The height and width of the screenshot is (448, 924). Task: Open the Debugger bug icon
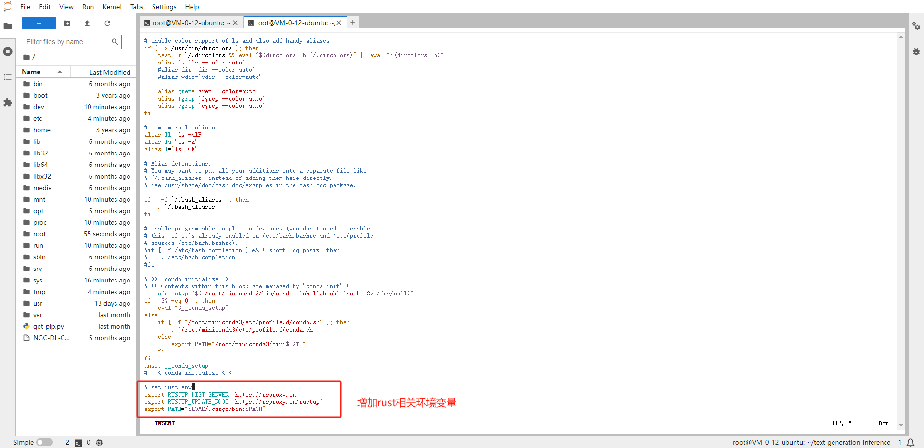tap(916, 51)
